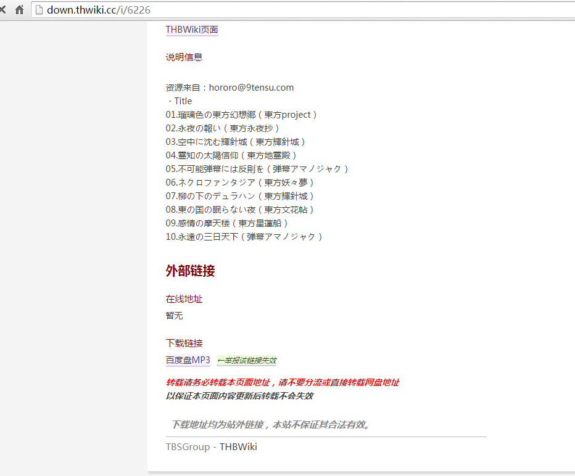575x476 pixels.
Task: Open the 百度盘MP3 download link
Action: [188, 360]
